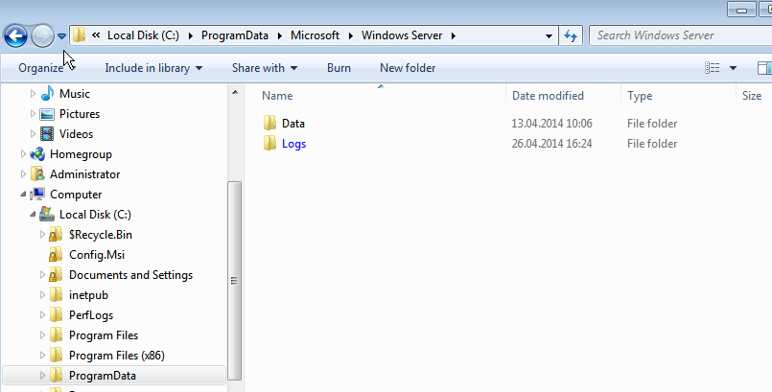Viewport: 772px width, 392px height.
Task: Collapse the Local Disk (C:) node
Action: (33, 215)
